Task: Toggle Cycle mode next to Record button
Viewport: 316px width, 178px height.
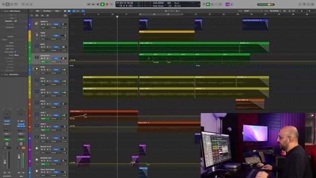Action: coord(112,4)
